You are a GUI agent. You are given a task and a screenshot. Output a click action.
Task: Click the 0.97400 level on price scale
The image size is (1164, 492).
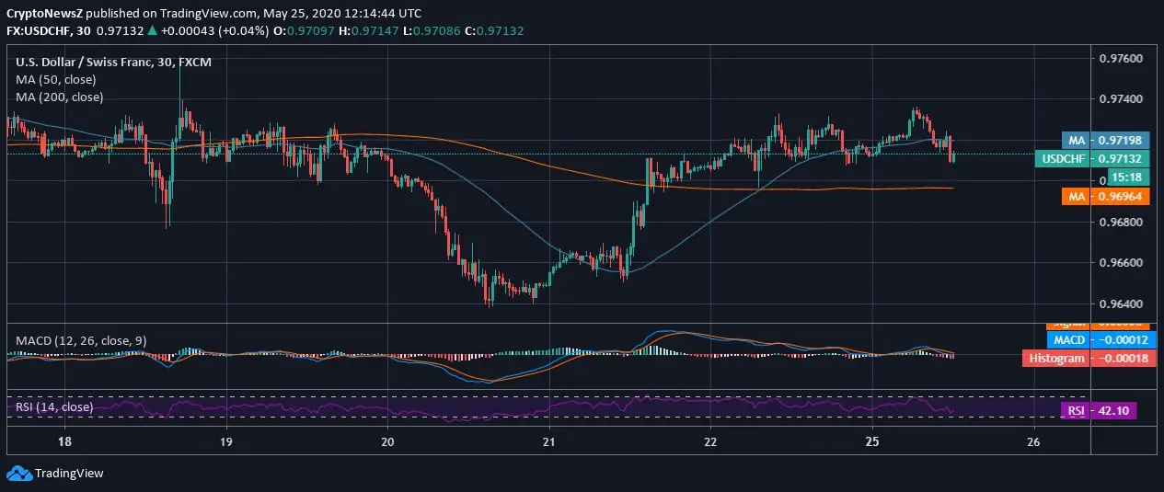(1121, 99)
